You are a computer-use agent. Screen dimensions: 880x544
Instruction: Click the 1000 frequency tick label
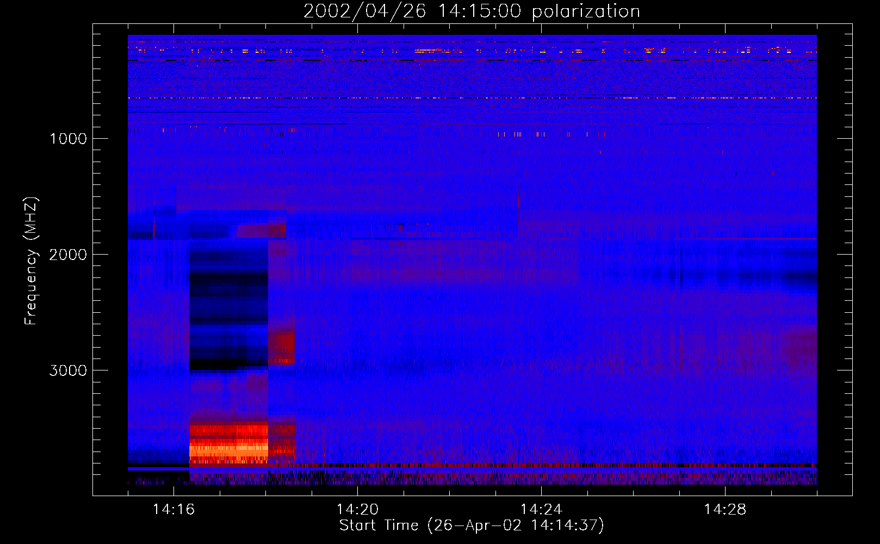pyautogui.click(x=69, y=139)
